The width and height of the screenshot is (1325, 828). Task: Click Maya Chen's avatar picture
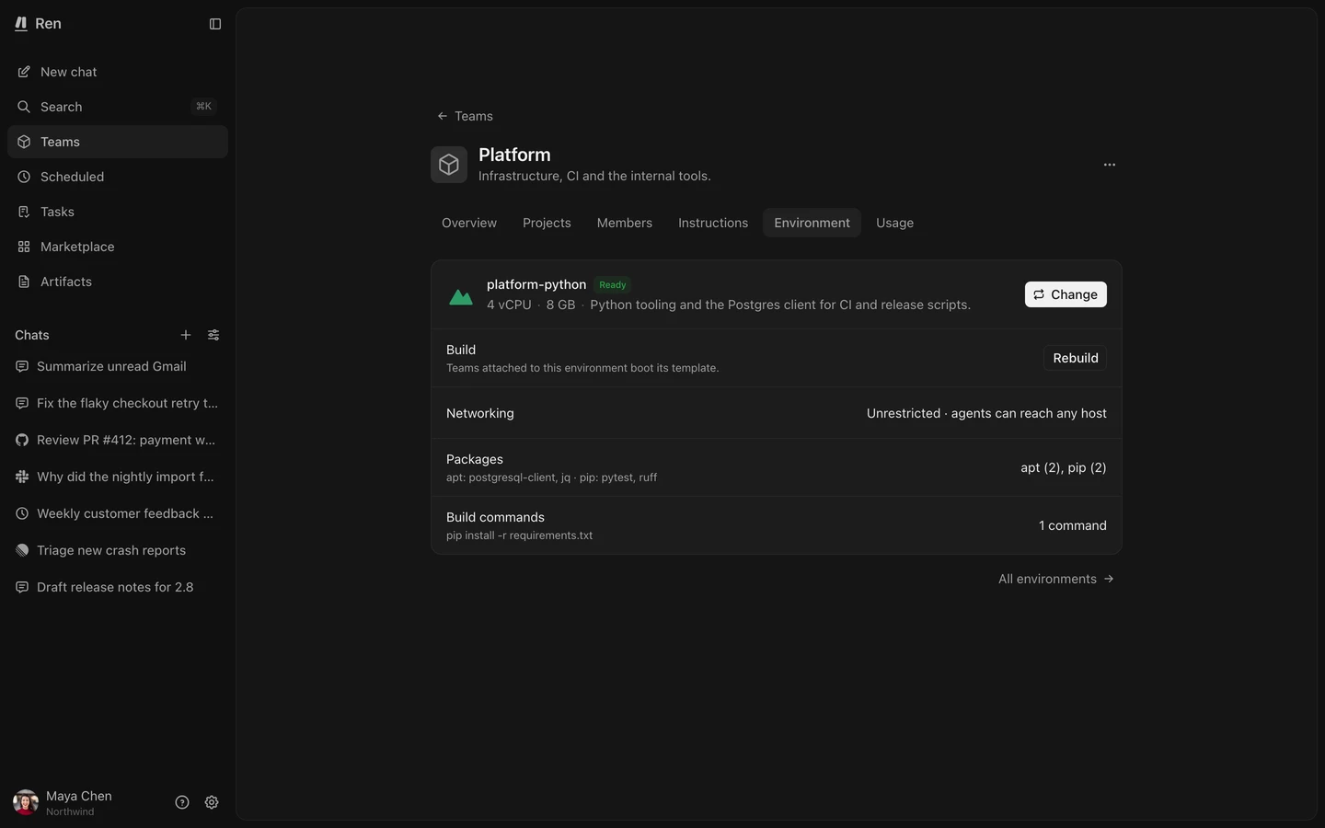pyautogui.click(x=26, y=802)
